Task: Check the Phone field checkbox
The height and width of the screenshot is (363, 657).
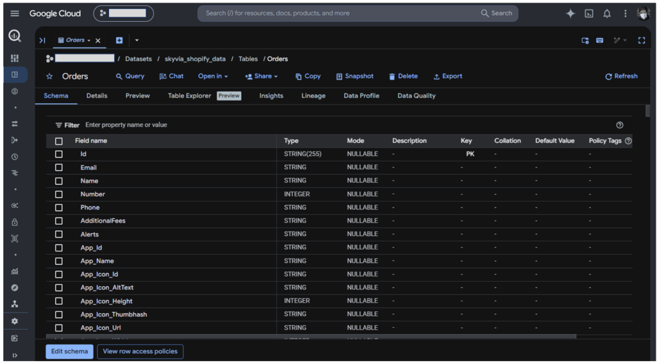Action: [58, 208]
